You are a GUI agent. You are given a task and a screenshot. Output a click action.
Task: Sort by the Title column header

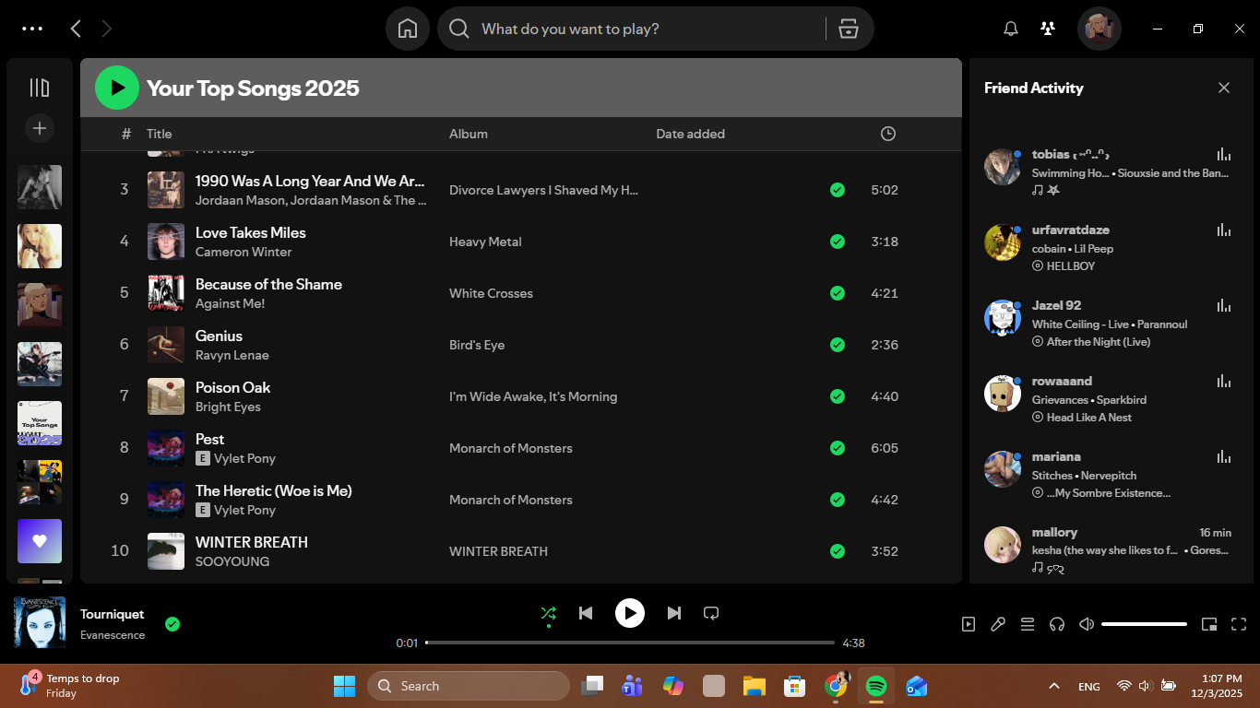[x=160, y=134]
